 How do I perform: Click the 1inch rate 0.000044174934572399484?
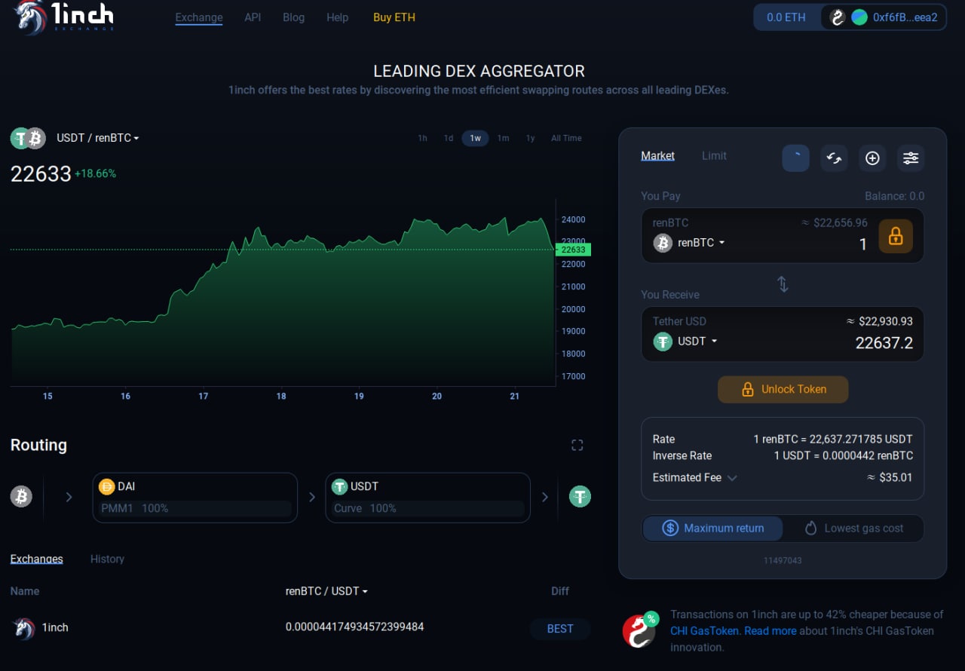tap(354, 627)
